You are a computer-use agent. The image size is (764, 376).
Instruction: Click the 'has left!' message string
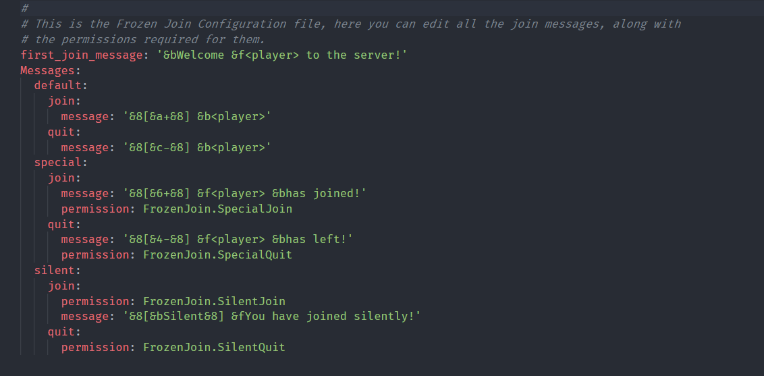click(x=238, y=240)
